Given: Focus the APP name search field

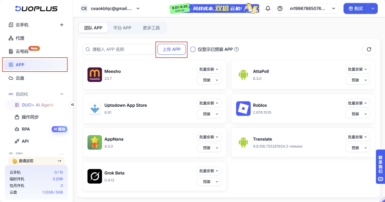Looking at the screenshot, I should [118, 50].
